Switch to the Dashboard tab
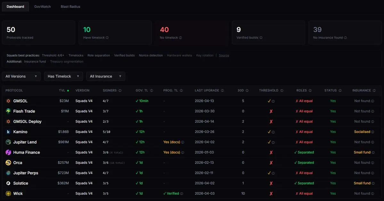Viewport: 384px width, 201px height. (x=15, y=7)
